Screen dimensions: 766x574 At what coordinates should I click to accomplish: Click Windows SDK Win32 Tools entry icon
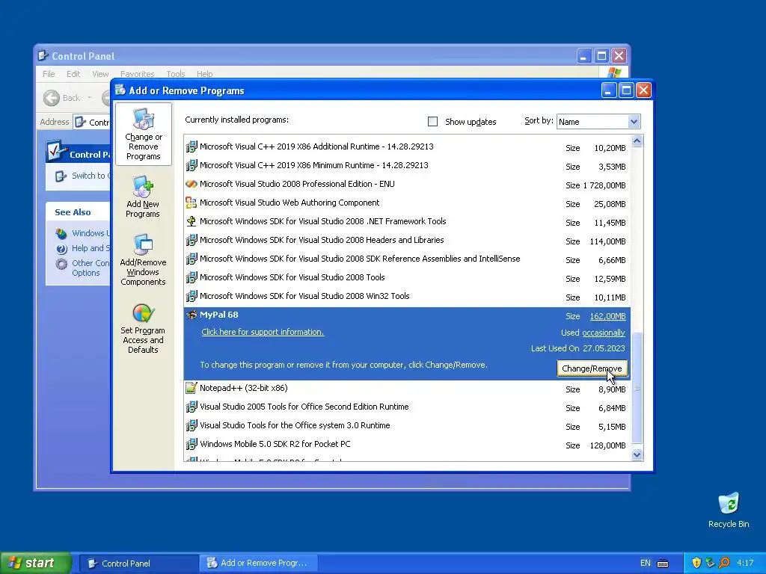click(x=191, y=296)
